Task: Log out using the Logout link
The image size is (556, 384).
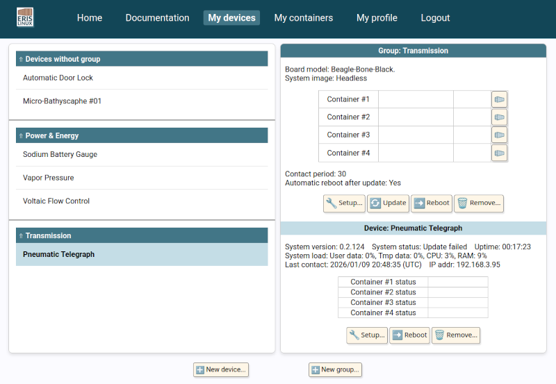Action: pos(435,18)
